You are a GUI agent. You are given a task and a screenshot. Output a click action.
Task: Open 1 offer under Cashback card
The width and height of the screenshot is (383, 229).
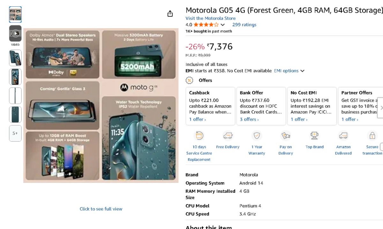click(x=197, y=120)
